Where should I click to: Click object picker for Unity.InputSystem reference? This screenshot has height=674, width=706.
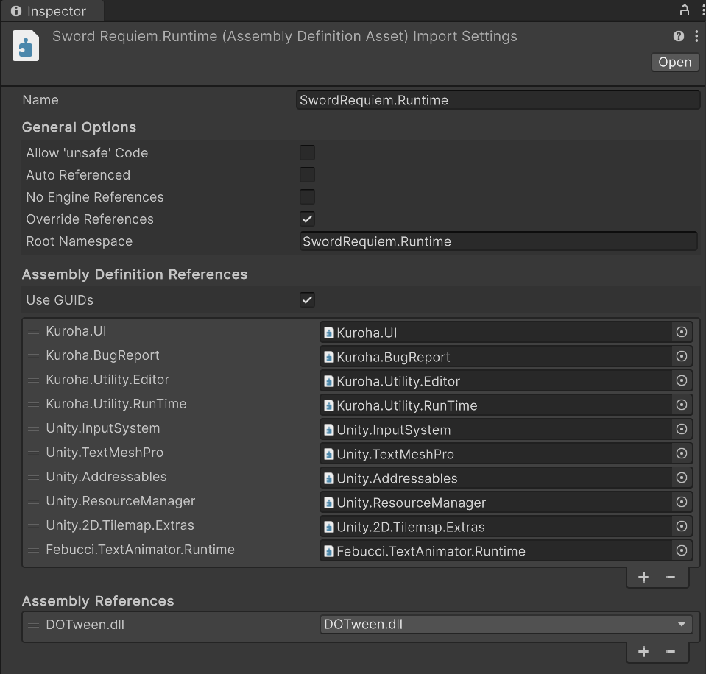pos(682,430)
